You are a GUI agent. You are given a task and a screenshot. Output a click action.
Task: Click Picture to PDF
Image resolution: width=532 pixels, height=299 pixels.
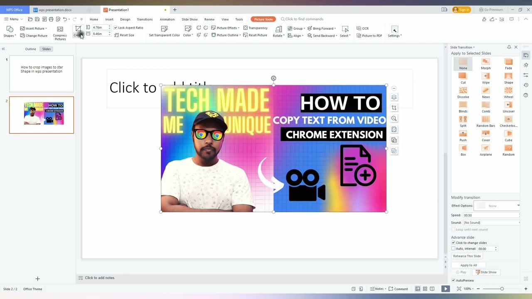pyautogui.click(x=369, y=36)
